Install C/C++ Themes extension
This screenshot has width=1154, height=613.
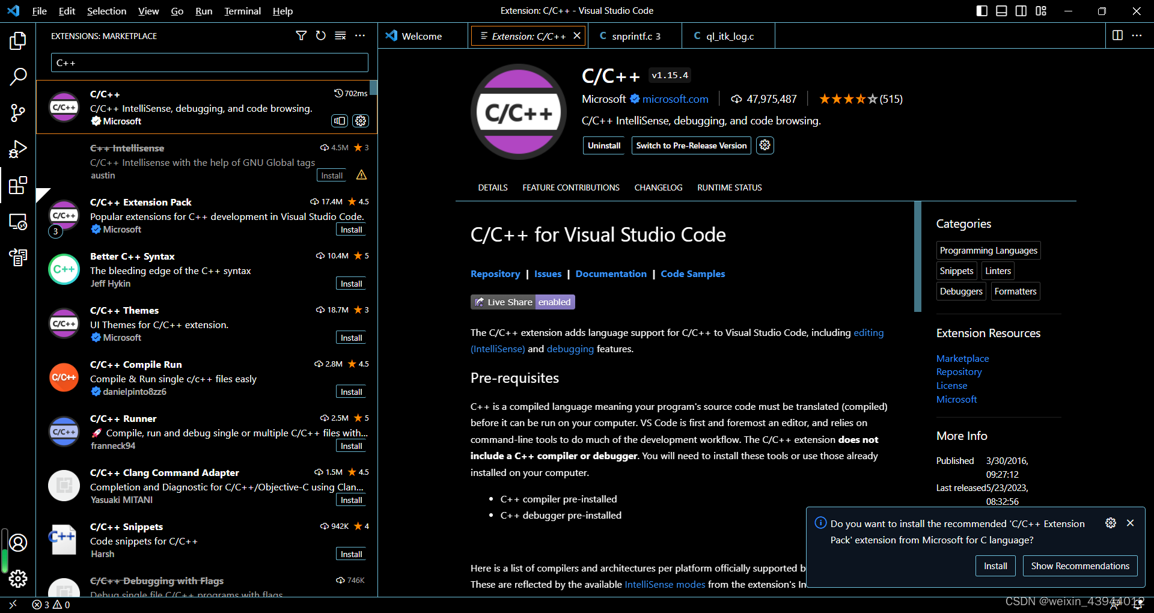point(351,338)
